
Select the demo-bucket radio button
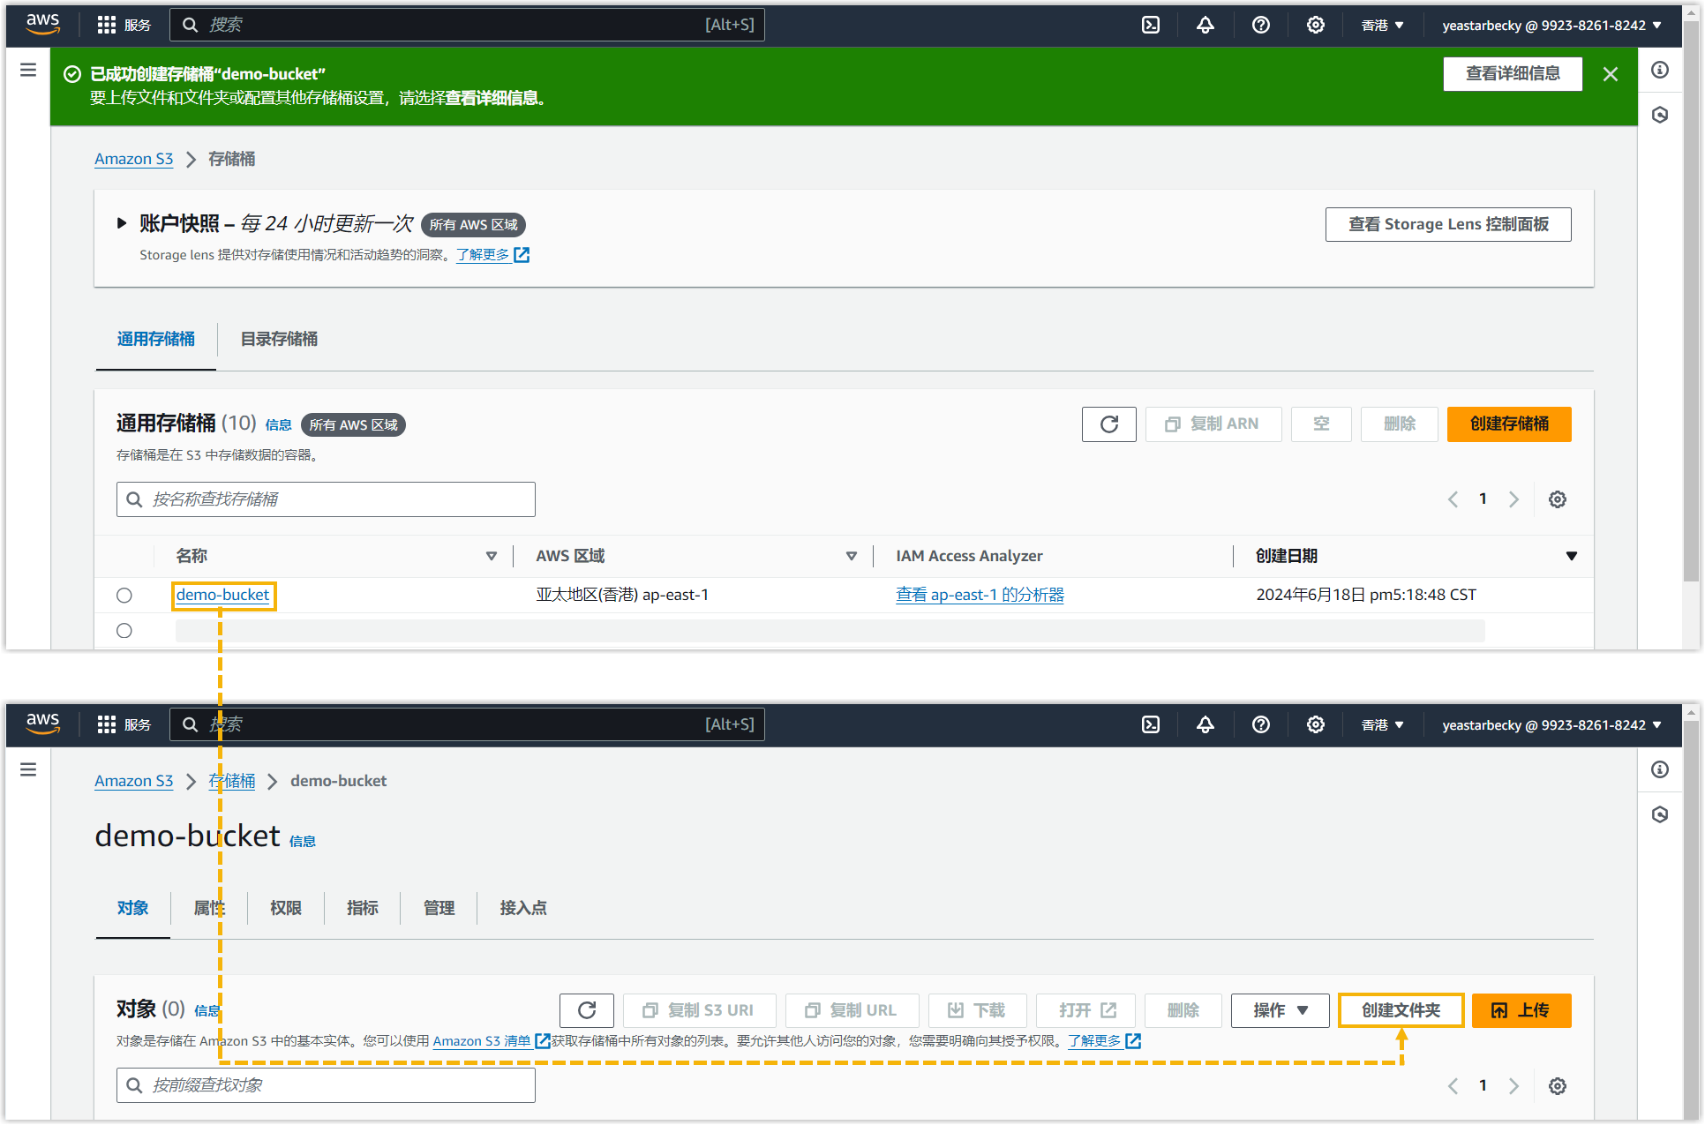tap(124, 596)
